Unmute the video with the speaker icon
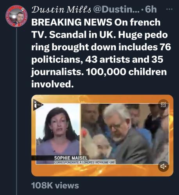The image size is (179, 195). click(x=163, y=166)
